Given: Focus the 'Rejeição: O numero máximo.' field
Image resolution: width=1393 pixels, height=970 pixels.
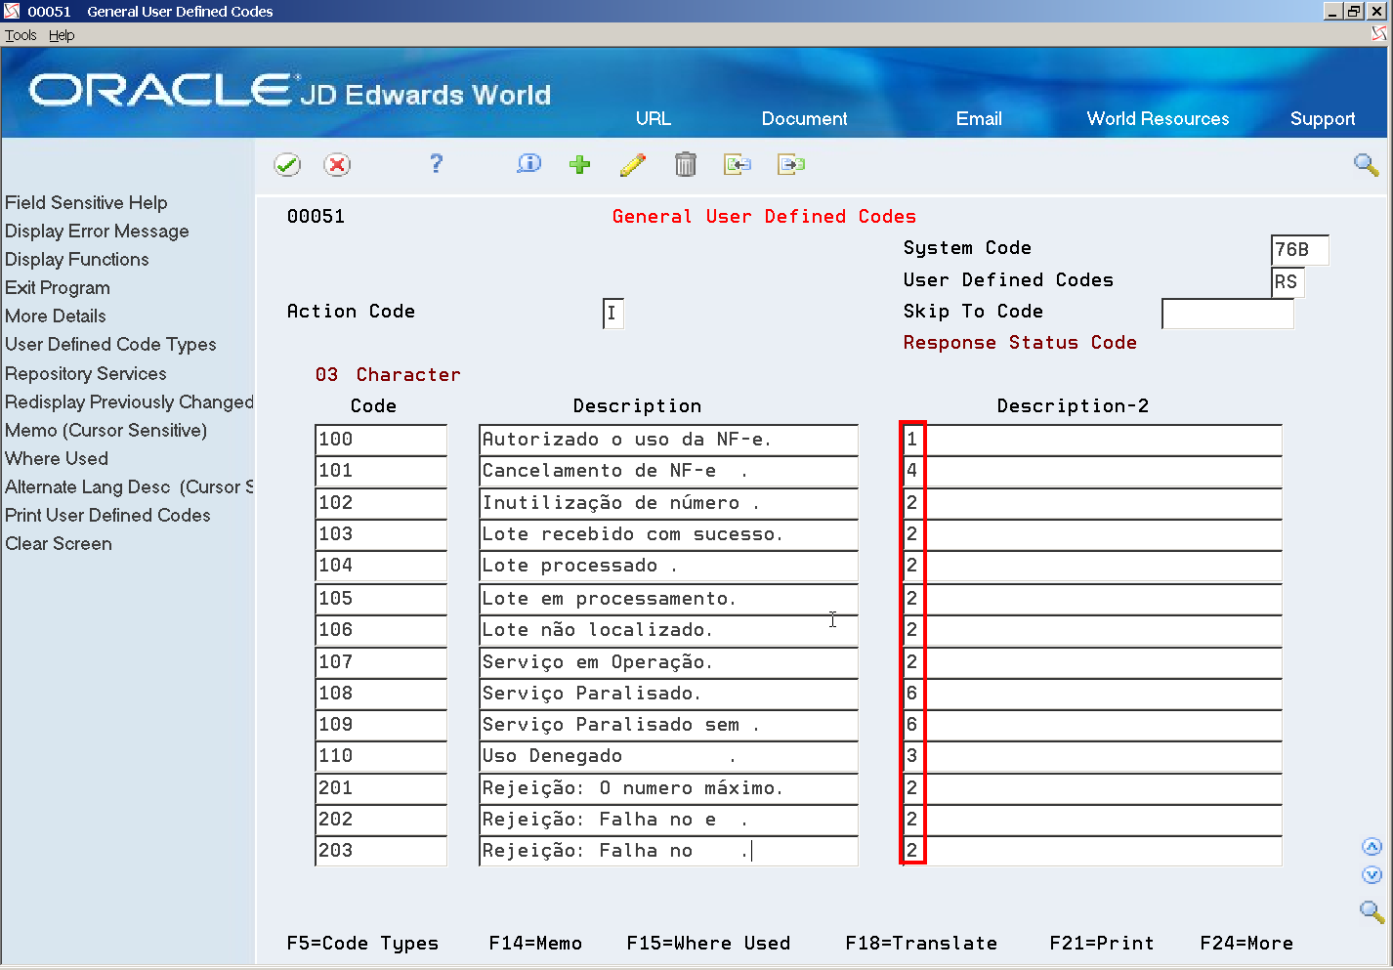Looking at the screenshot, I should click(668, 788).
